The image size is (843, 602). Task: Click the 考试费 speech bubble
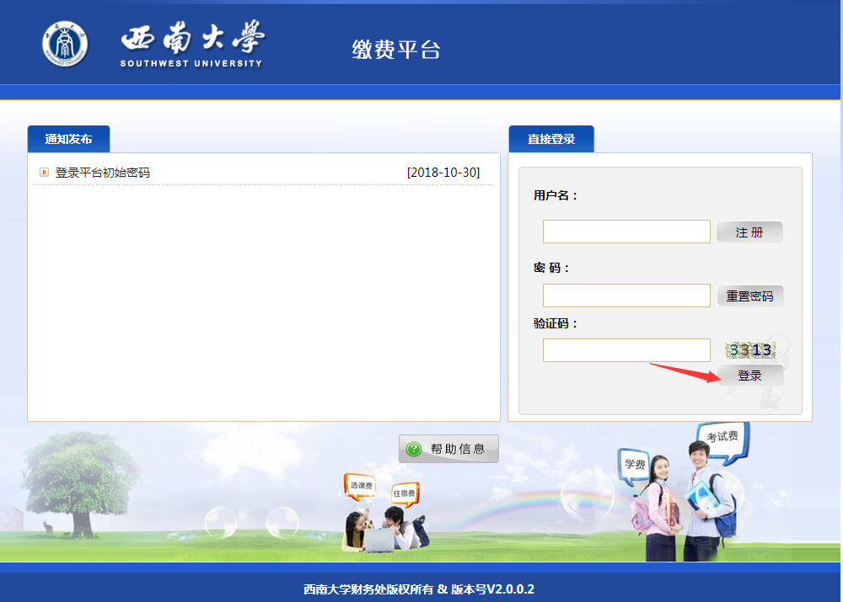click(x=722, y=437)
